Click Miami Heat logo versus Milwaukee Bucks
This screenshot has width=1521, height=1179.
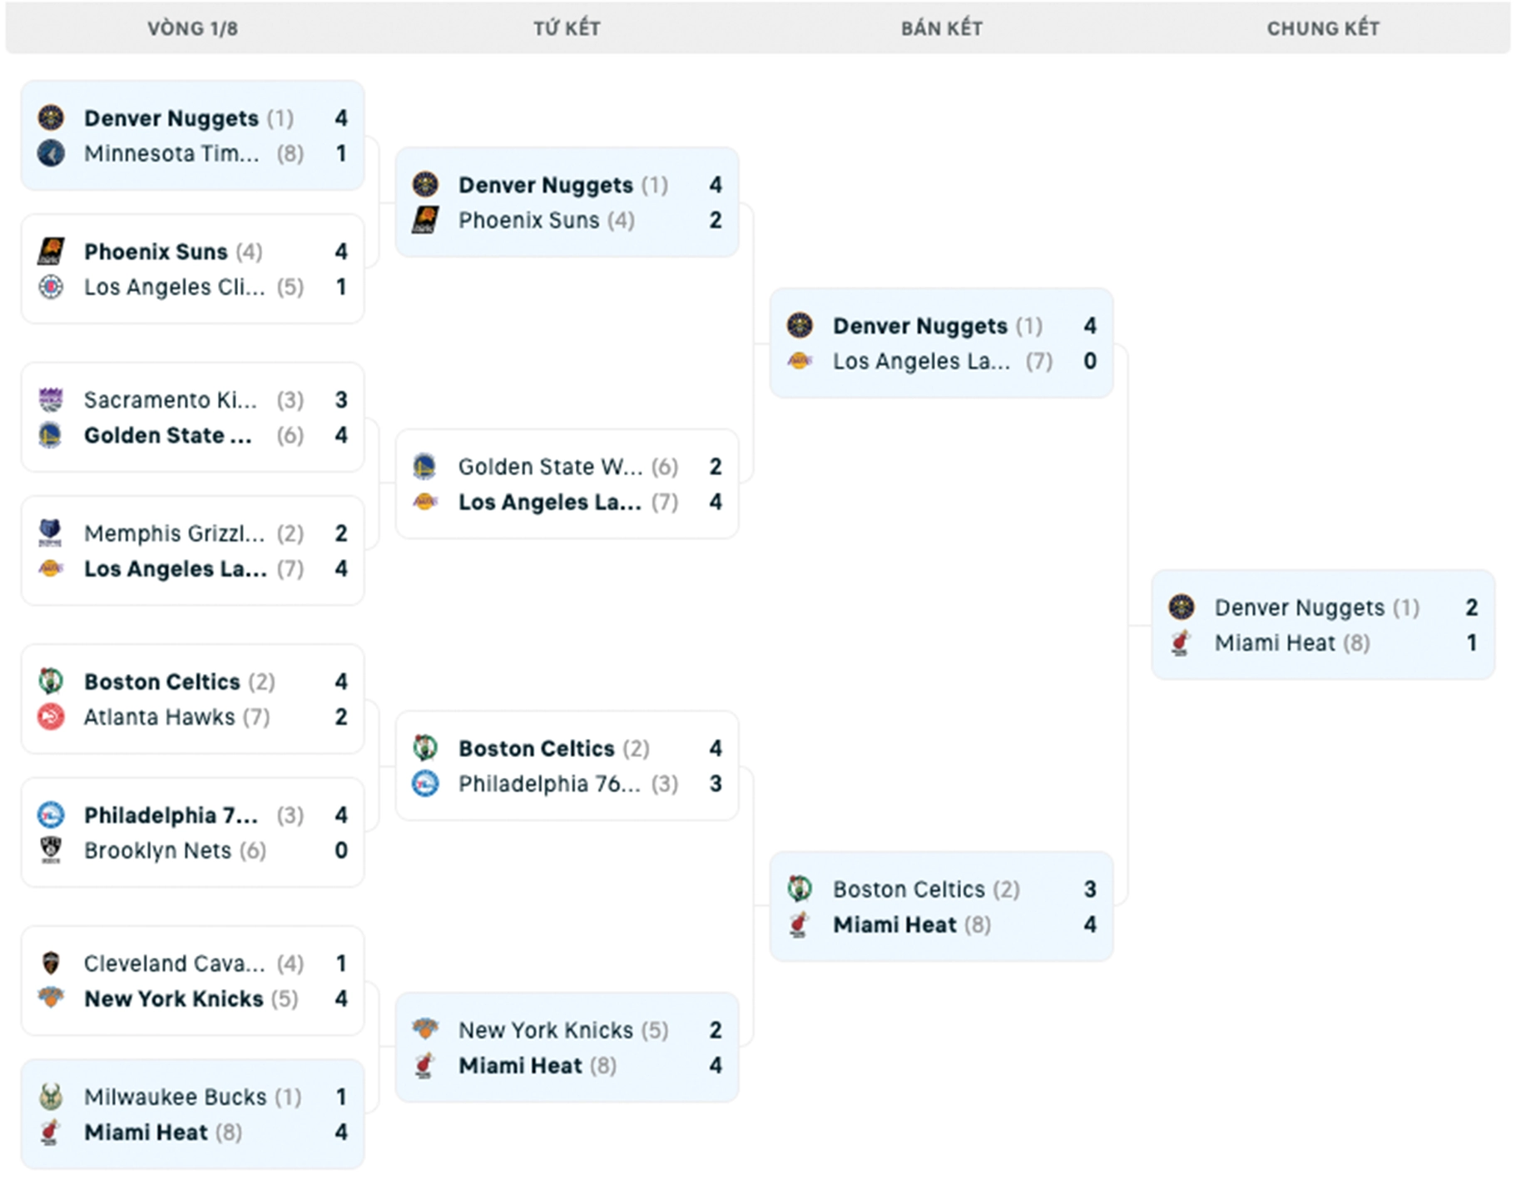[51, 1132]
